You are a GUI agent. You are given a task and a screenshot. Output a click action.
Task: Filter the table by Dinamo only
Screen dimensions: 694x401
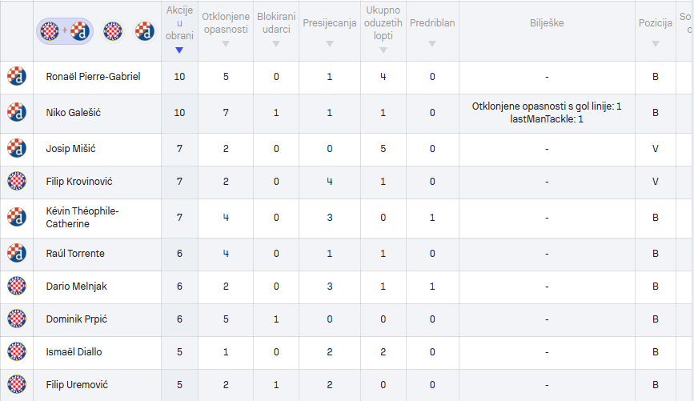tap(145, 31)
